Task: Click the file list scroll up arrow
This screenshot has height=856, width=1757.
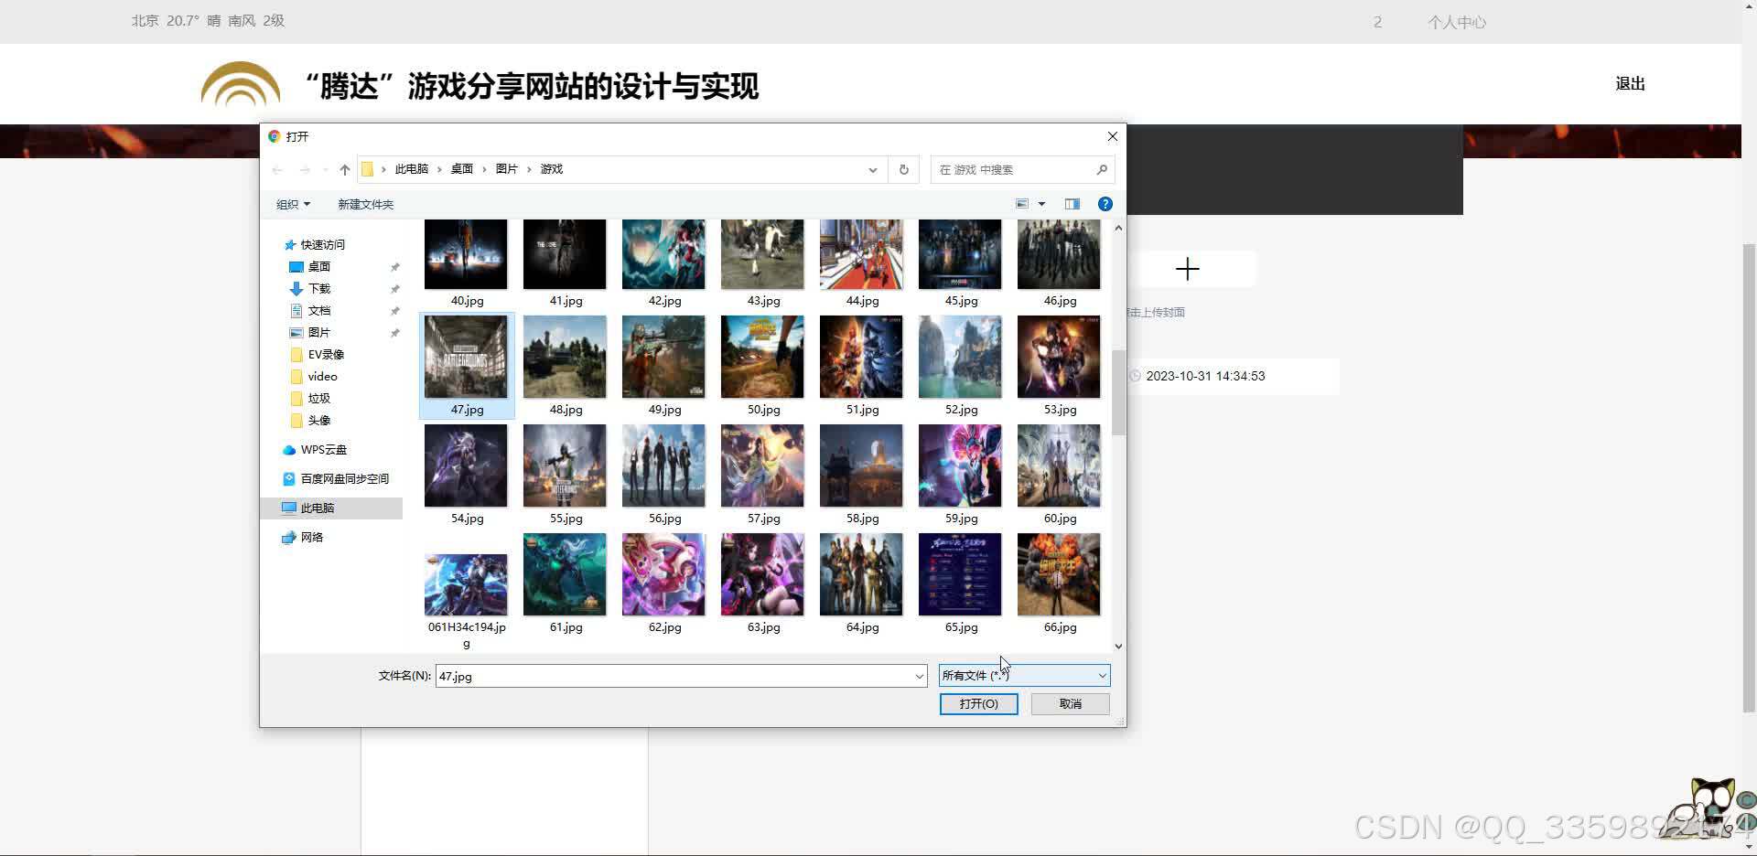Action: (x=1118, y=227)
